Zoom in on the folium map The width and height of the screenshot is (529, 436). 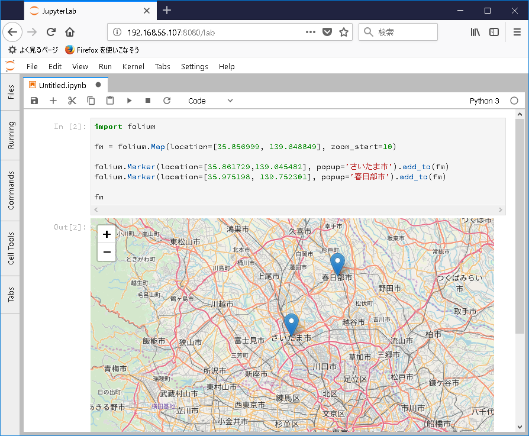[x=107, y=234]
